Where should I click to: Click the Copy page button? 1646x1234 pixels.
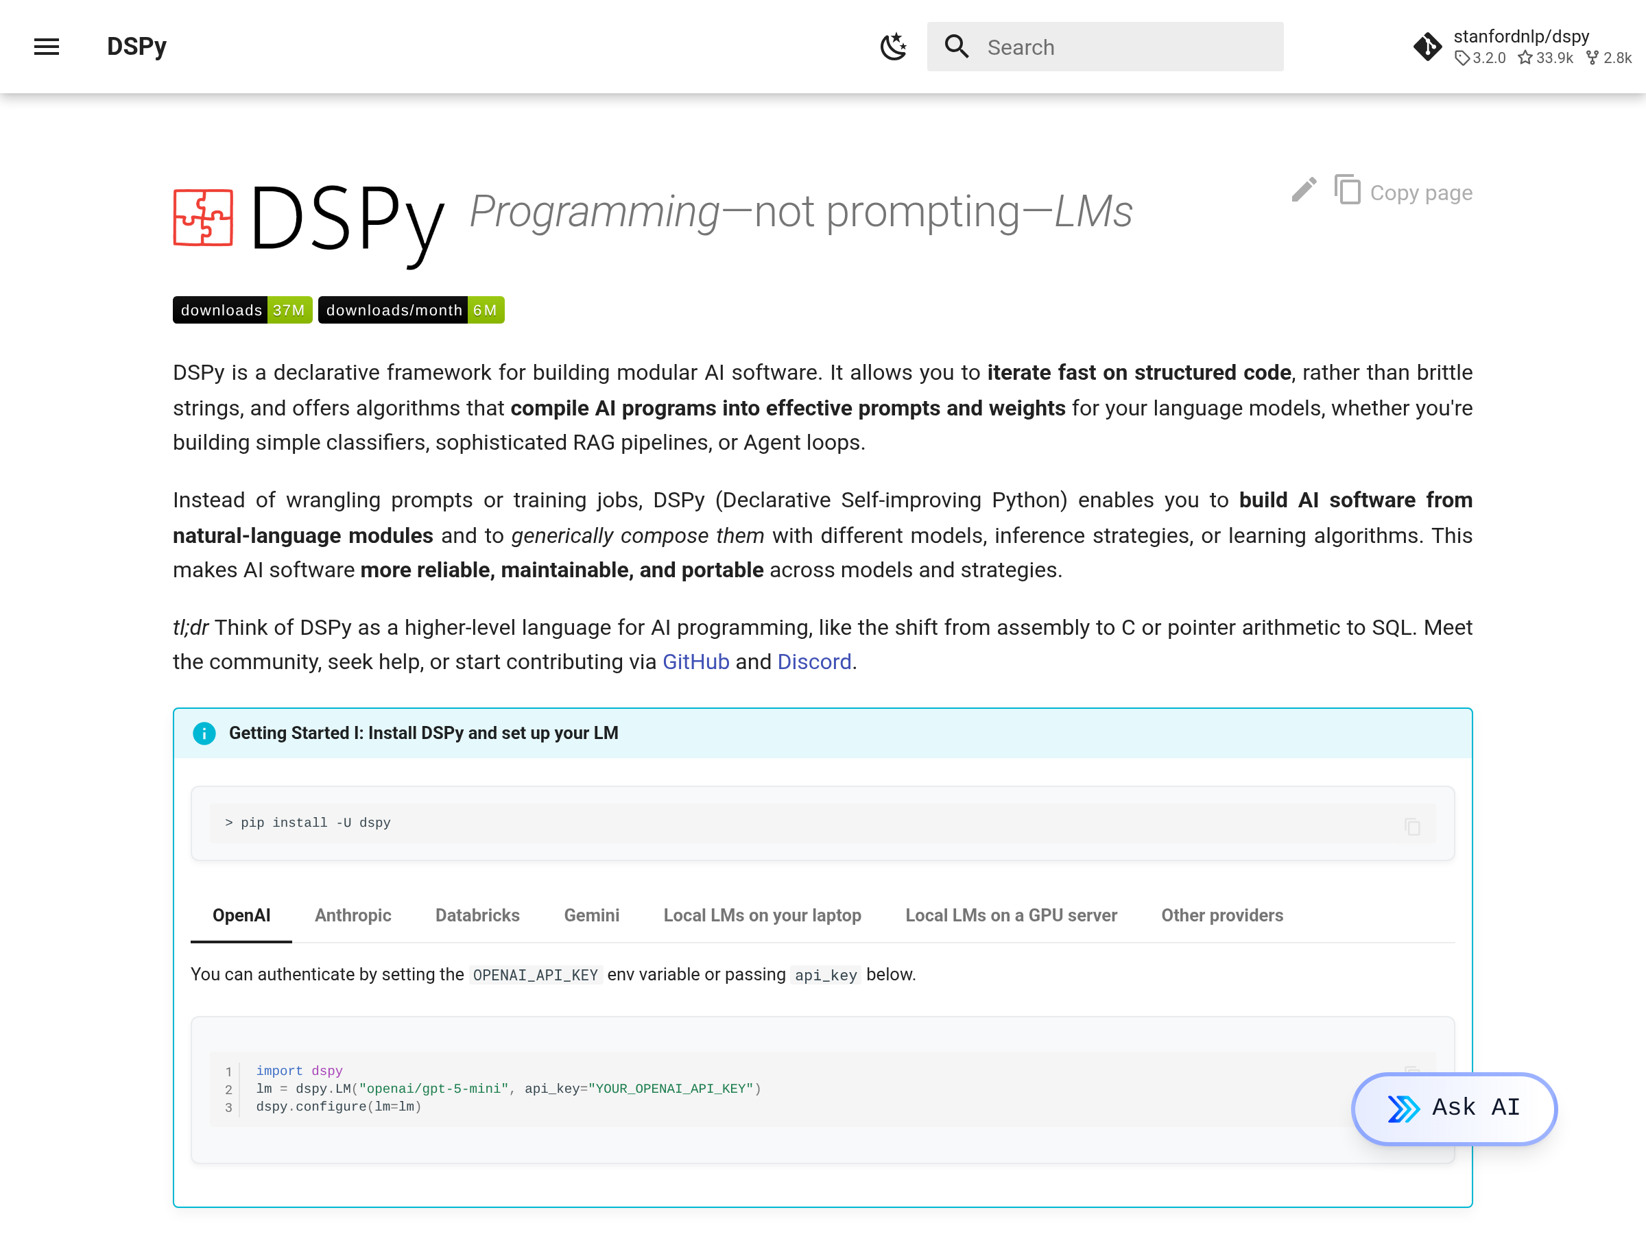click(x=1403, y=192)
